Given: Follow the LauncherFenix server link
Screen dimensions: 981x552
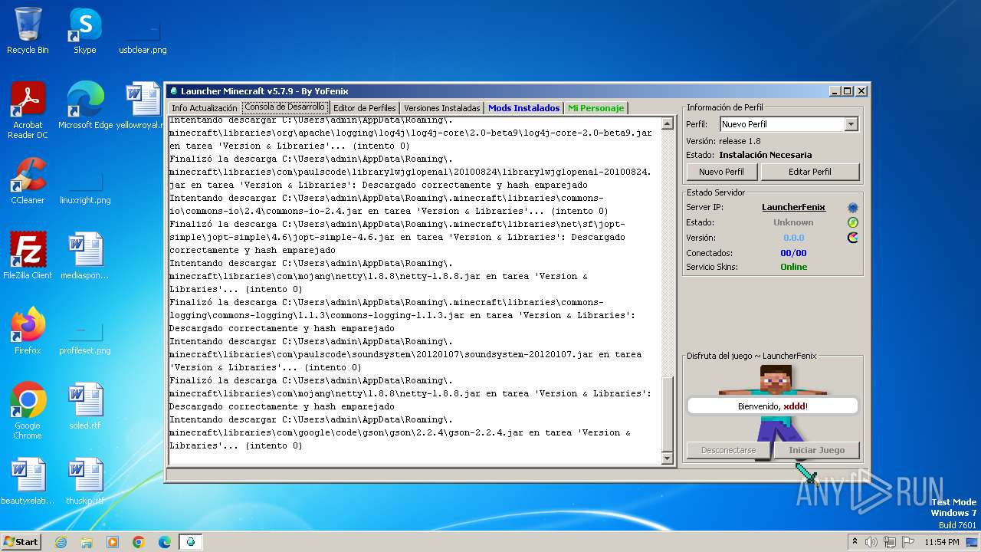Looking at the screenshot, I should click(793, 207).
